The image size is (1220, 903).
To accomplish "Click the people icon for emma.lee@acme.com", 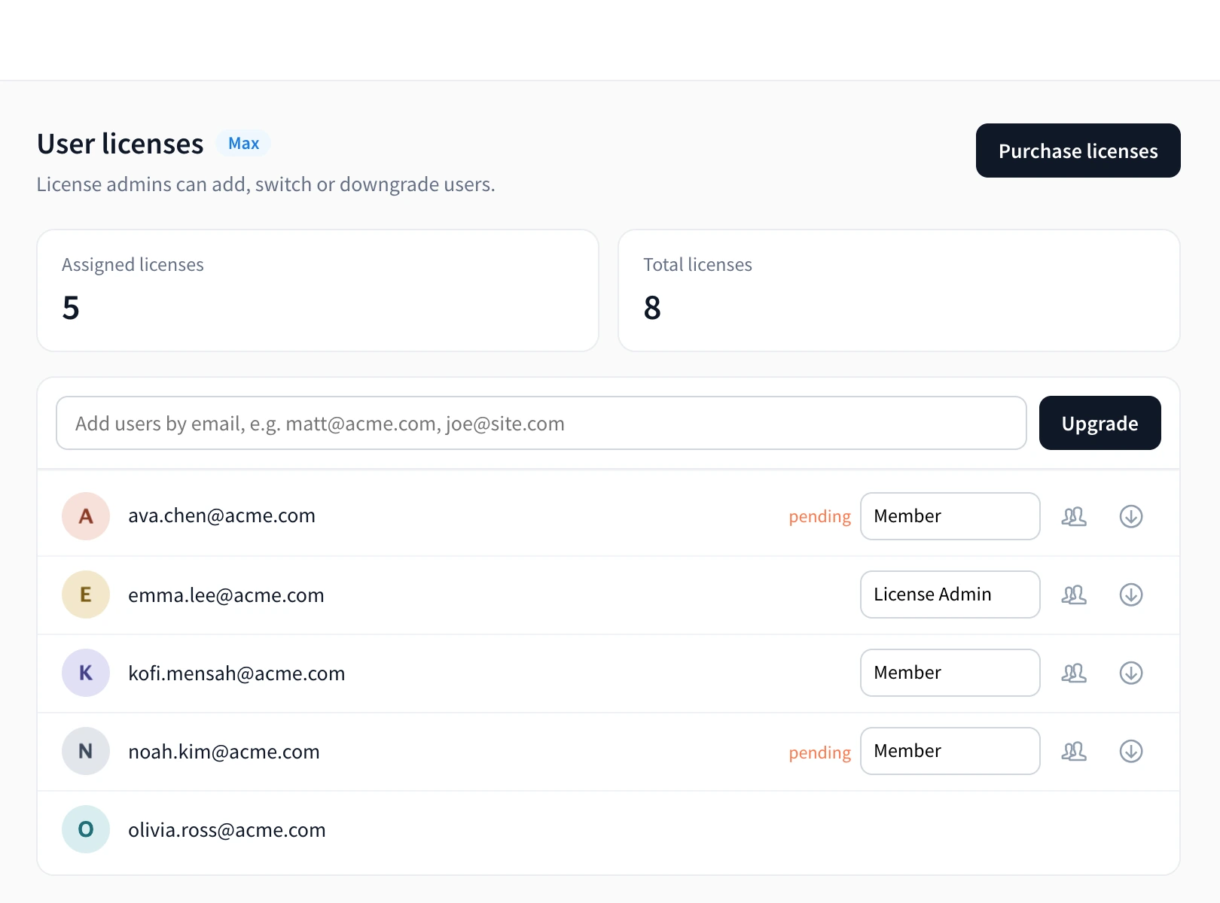I will click(x=1074, y=594).
